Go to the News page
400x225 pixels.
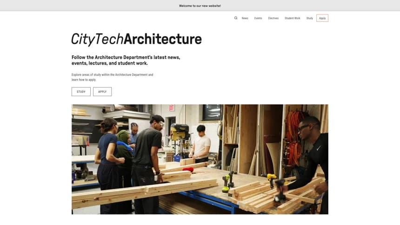[x=245, y=19]
